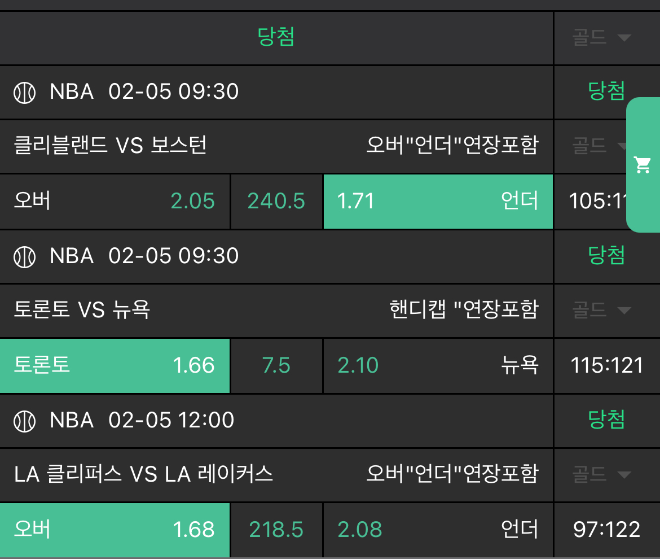The width and height of the screenshot is (660, 559).
Task: Choose 뉴욕 2.10 handicap option
Action: [438, 365]
